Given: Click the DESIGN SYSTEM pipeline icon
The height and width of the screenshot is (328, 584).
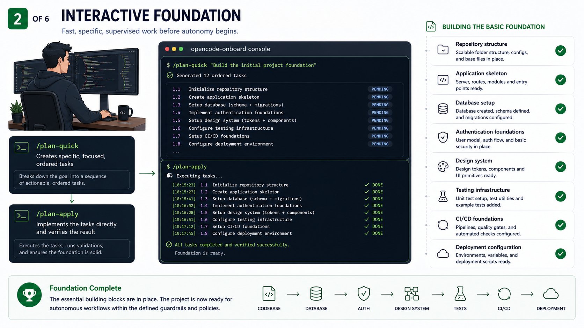Looking at the screenshot, I should click(x=411, y=293).
